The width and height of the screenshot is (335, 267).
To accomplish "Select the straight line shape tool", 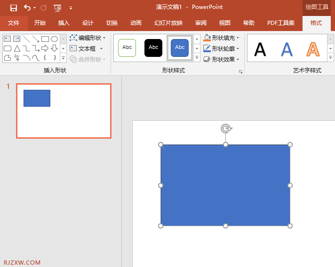I will point(26,39).
